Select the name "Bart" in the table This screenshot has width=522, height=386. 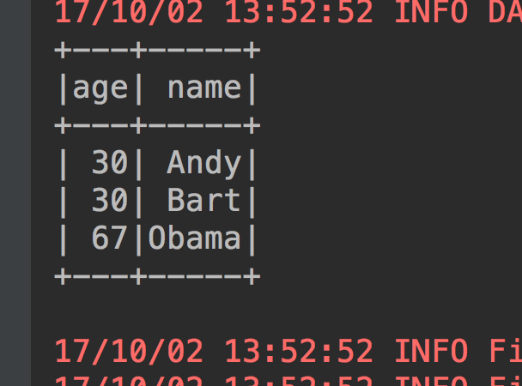(203, 200)
